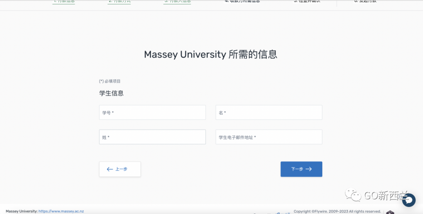Go back using the 上一步 button
This screenshot has width=423, height=214.
[120, 169]
